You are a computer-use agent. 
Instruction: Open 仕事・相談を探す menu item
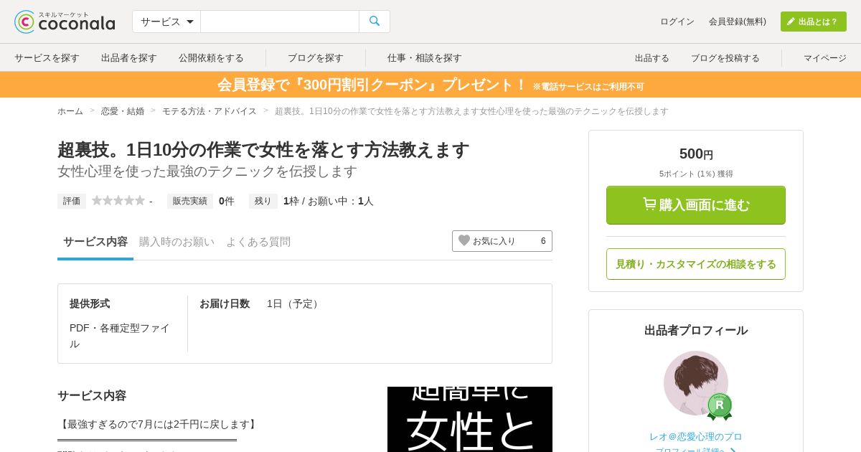(425, 58)
